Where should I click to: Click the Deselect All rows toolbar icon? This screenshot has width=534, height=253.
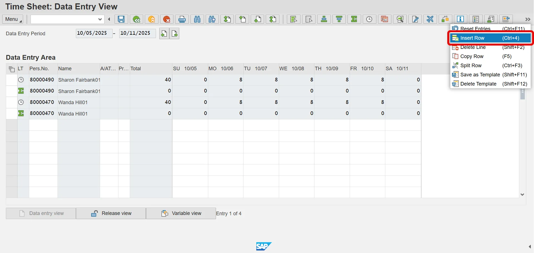click(309, 19)
